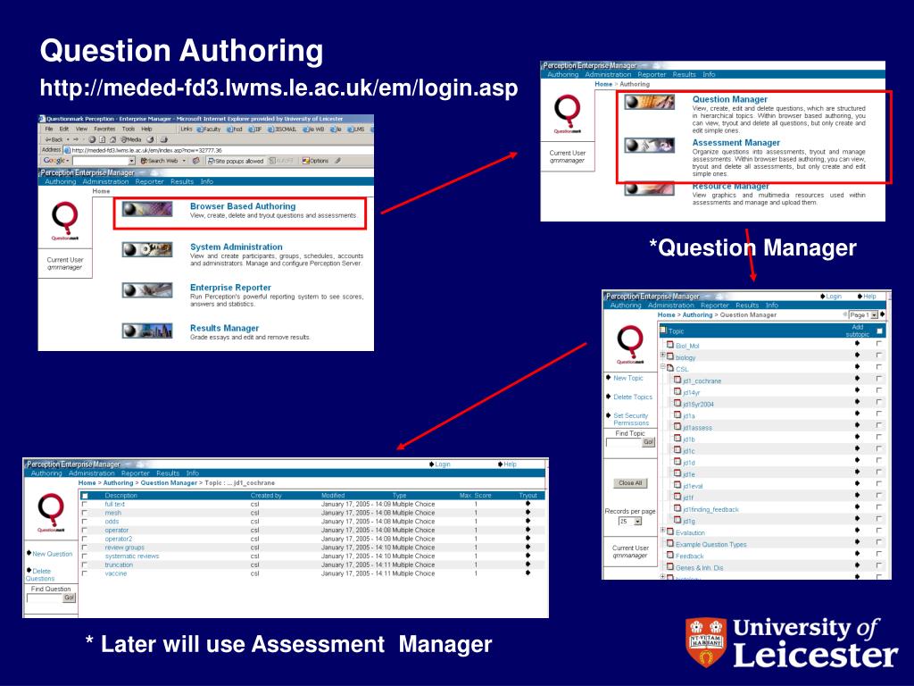Click the Enterprise Reporter banner icon
The image size is (914, 686).
147,290
